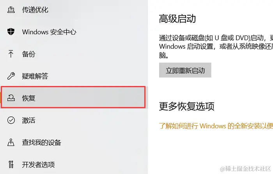Viewport: 273px width, 174px height.
Task: Open the Windows 全新安装 learn link
Action: [216, 126]
